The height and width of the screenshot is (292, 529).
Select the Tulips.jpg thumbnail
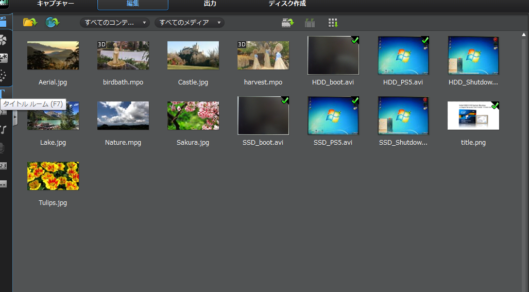point(53,176)
